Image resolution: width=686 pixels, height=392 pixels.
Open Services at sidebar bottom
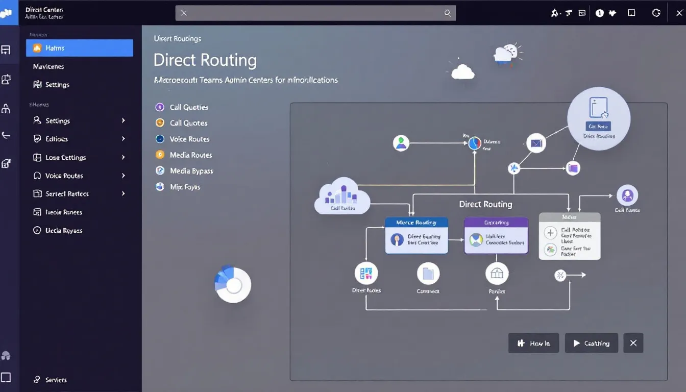coord(50,380)
